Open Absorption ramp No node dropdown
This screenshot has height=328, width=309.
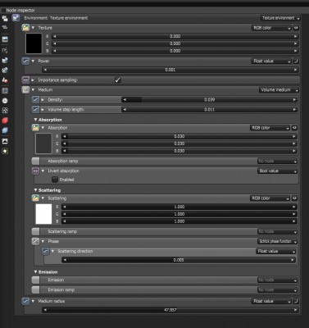tap(277, 161)
